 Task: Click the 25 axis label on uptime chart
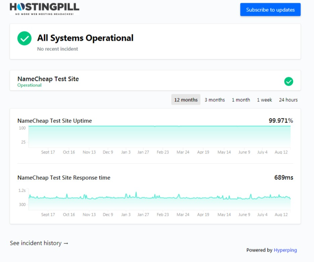[x=23, y=142]
